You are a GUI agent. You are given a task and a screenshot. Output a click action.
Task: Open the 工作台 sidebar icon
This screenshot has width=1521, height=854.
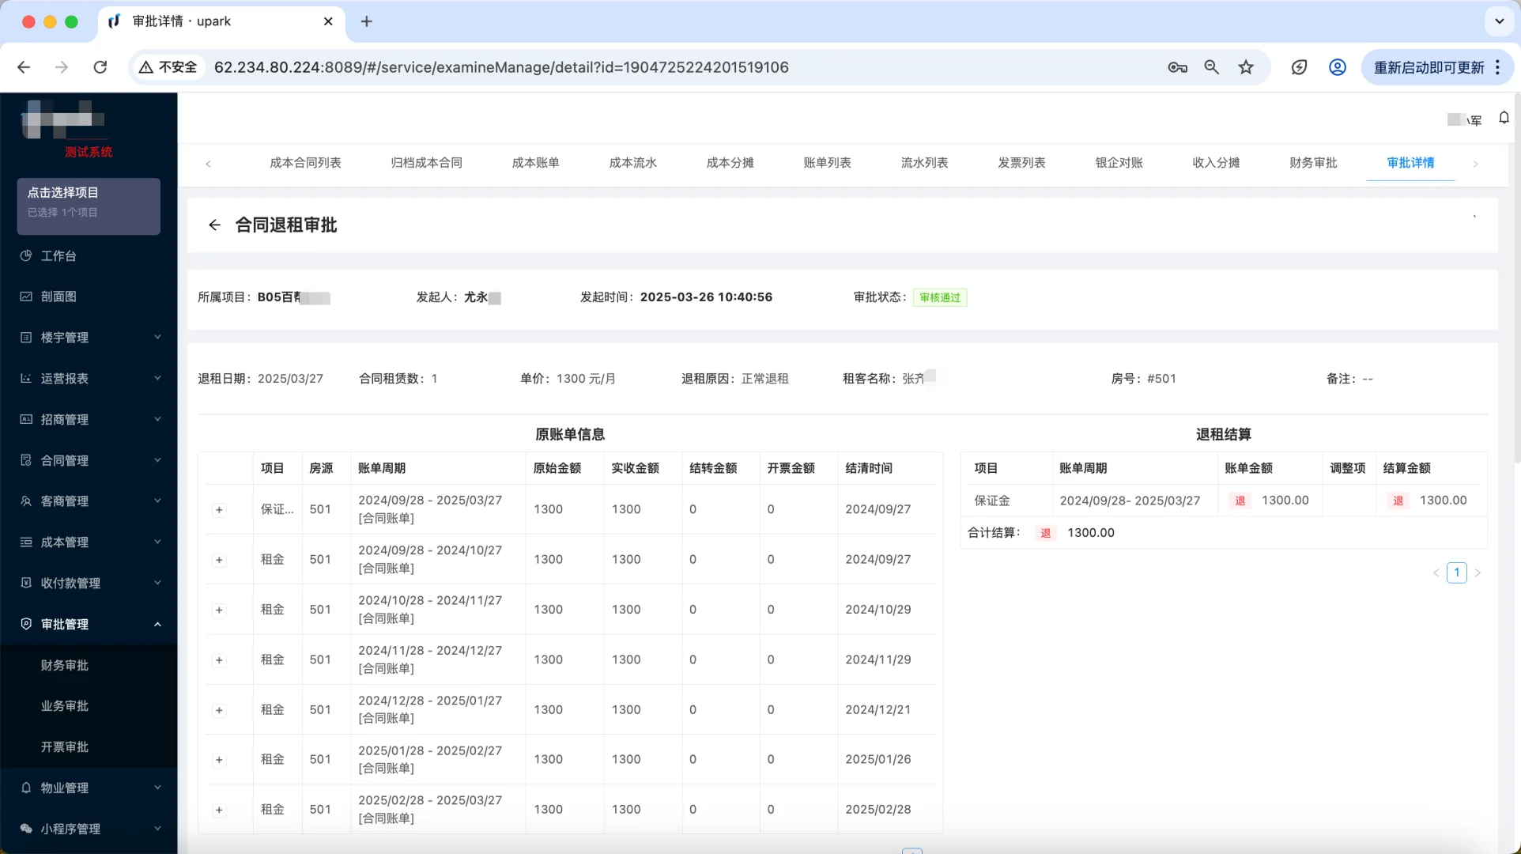point(26,255)
